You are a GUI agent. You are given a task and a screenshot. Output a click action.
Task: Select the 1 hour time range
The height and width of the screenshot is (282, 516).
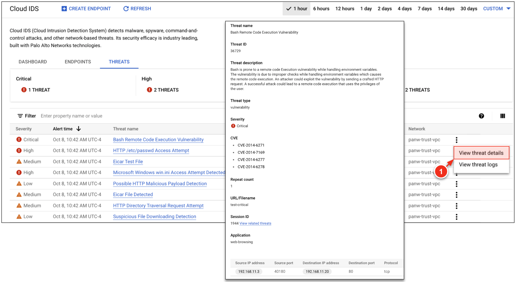coord(297,9)
